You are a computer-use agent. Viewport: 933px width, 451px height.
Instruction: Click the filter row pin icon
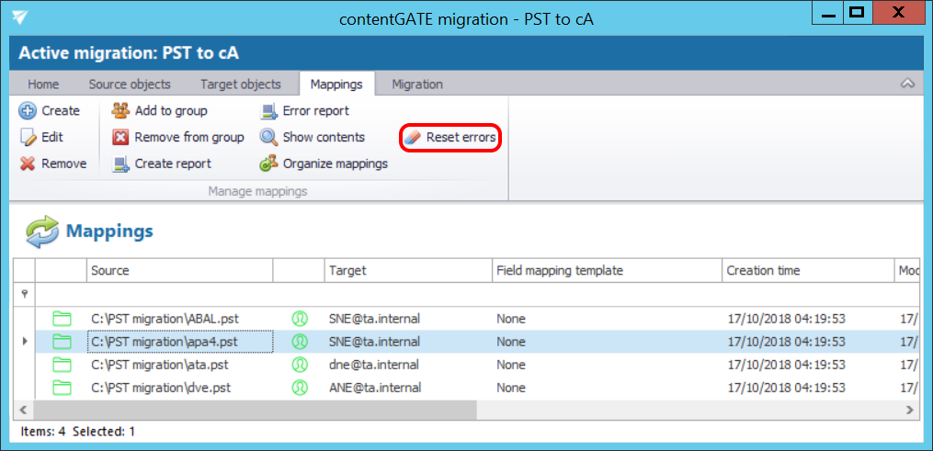24,294
